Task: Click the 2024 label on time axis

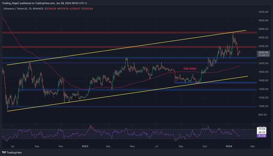Action: point(229,146)
